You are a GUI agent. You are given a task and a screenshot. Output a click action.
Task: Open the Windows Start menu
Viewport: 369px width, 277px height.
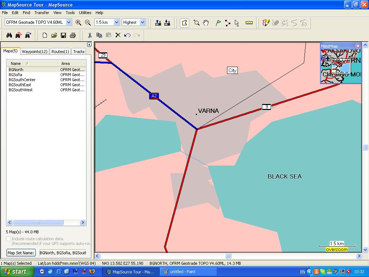click(15, 272)
